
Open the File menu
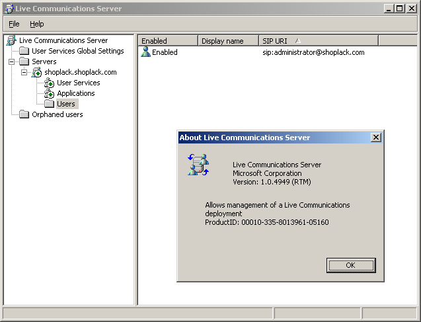tap(14, 24)
